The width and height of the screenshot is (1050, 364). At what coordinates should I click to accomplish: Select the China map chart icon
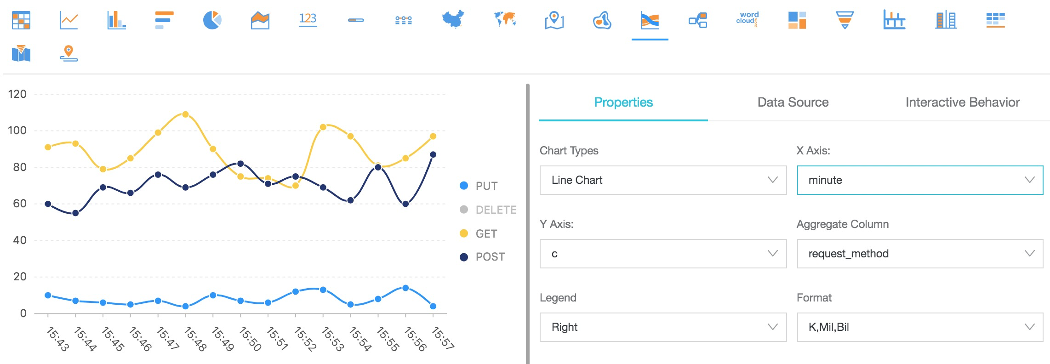(x=453, y=20)
